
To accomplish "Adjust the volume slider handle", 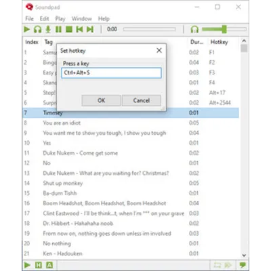I will pos(224,29).
